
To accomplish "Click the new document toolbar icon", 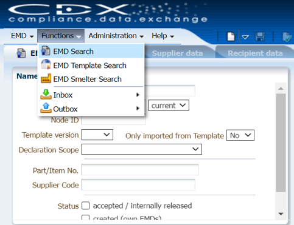I will 231,36.
